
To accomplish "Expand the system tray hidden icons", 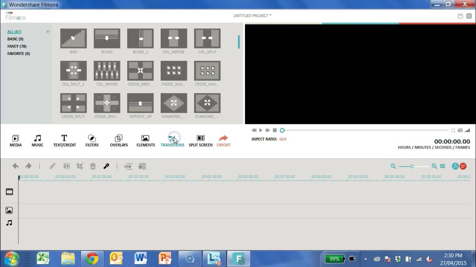I will coord(366,259).
